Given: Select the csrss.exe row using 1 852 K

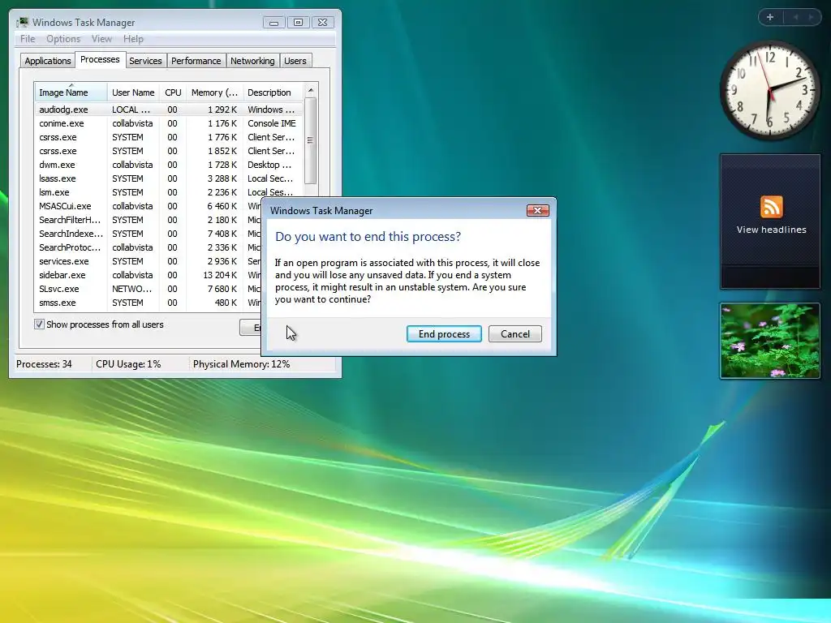Looking at the screenshot, I should [x=169, y=151].
